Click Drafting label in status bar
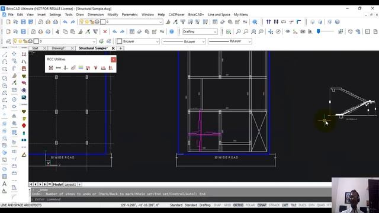 pyautogui.click(x=205, y=205)
